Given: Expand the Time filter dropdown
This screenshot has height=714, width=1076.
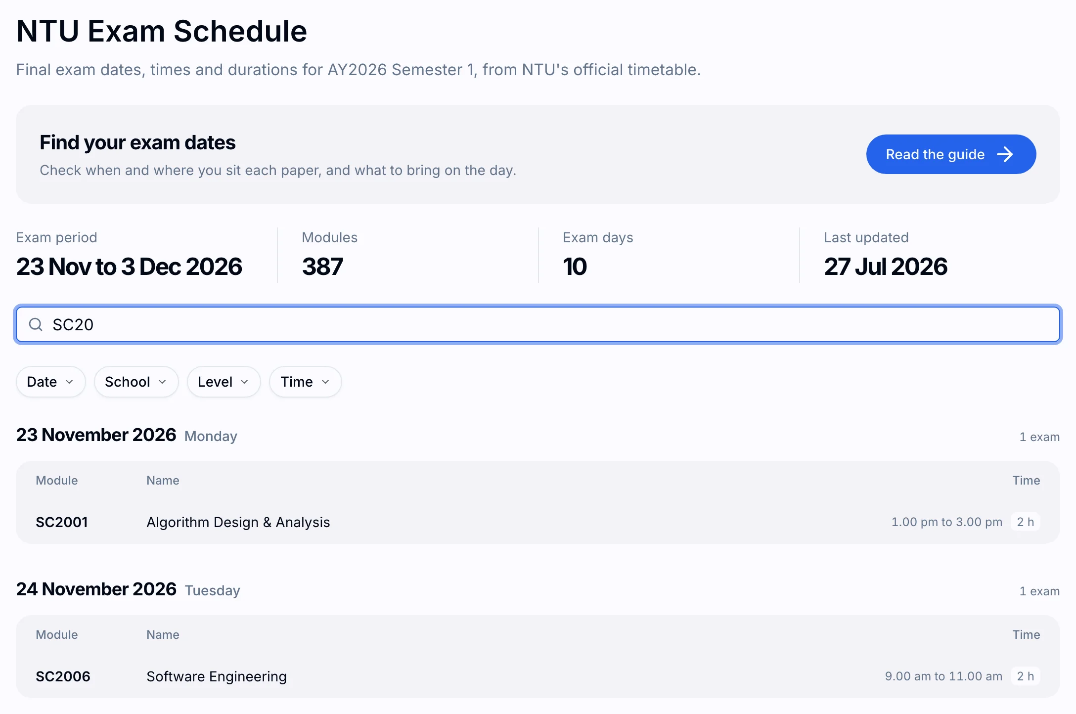Looking at the screenshot, I should [306, 382].
